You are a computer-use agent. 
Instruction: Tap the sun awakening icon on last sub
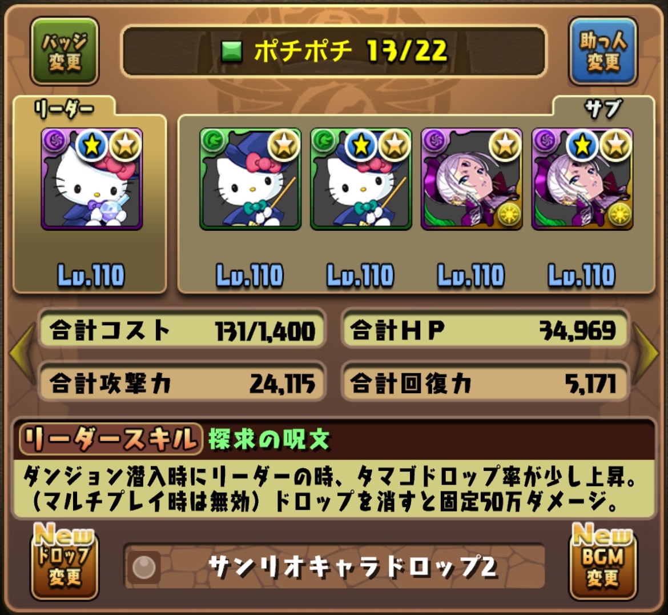coord(619,214)
